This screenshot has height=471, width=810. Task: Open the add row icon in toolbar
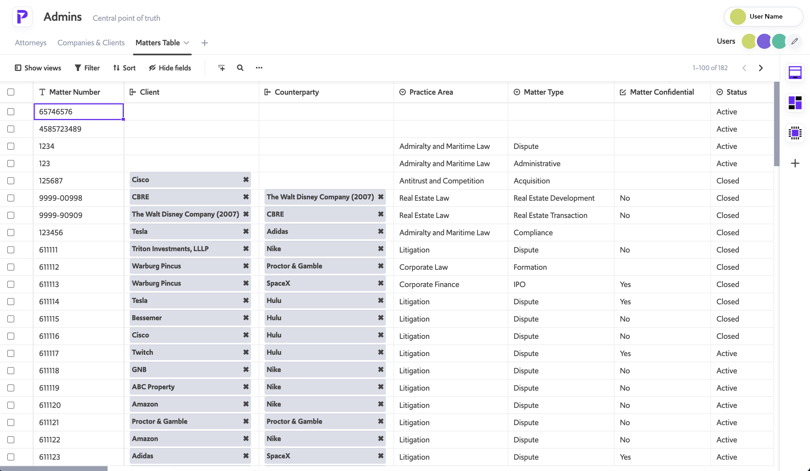pyautogui.click(x=221, y=68)
